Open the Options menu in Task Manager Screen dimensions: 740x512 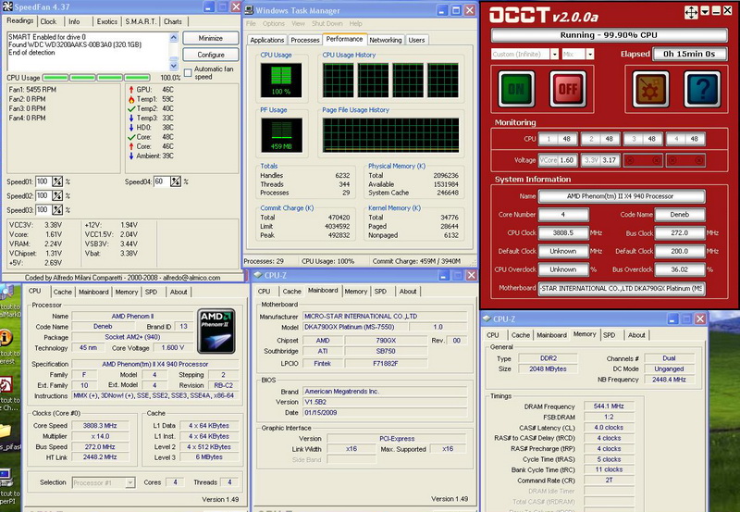pyautogui.click(x=274, y=24)
